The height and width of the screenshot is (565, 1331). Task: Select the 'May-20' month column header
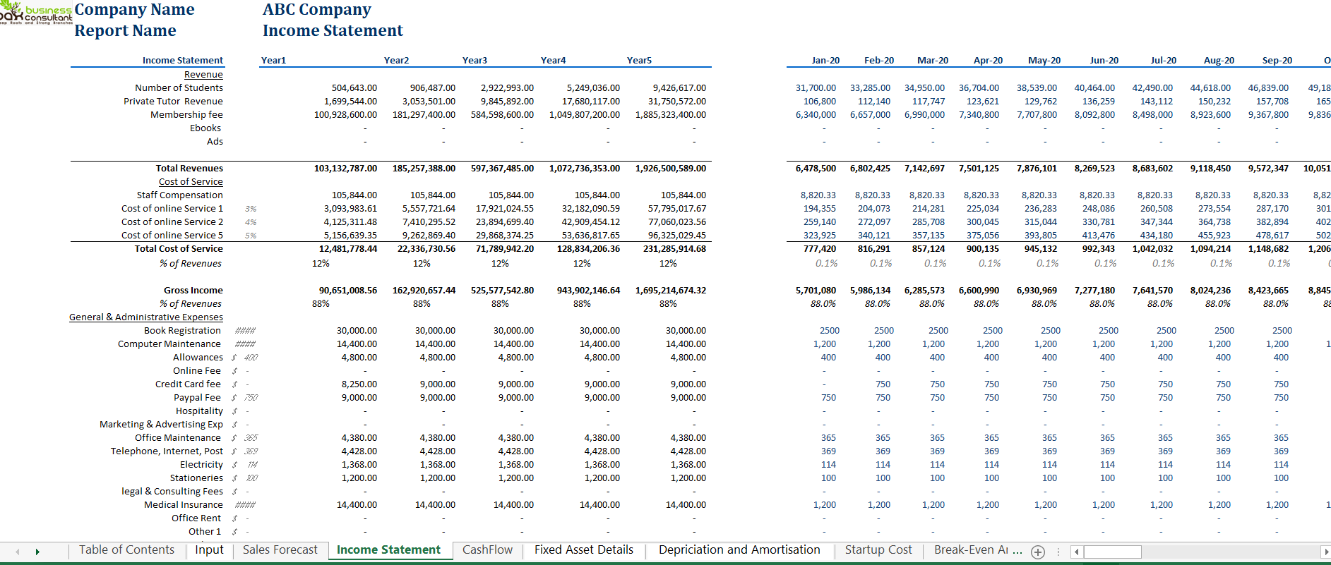tap(1044, 61)
